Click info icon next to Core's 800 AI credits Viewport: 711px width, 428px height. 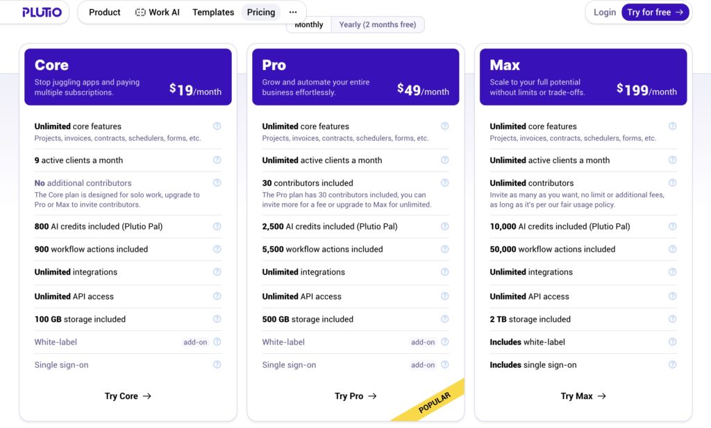(x=217, y=226)
